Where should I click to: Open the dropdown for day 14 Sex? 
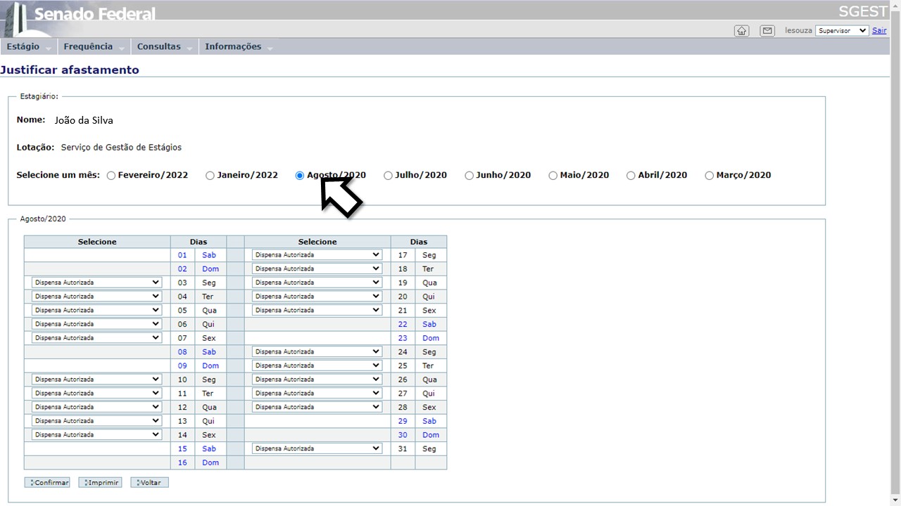click(97, 435)
